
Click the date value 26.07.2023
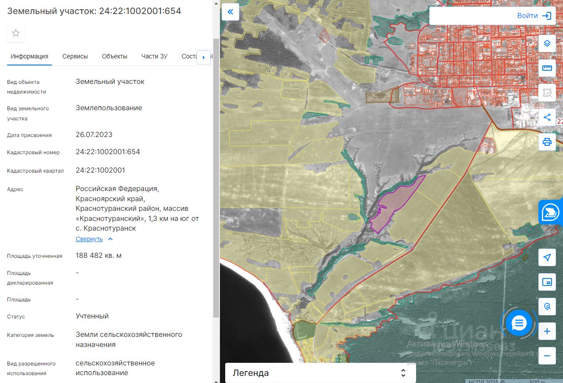click(x=94, y=134)
